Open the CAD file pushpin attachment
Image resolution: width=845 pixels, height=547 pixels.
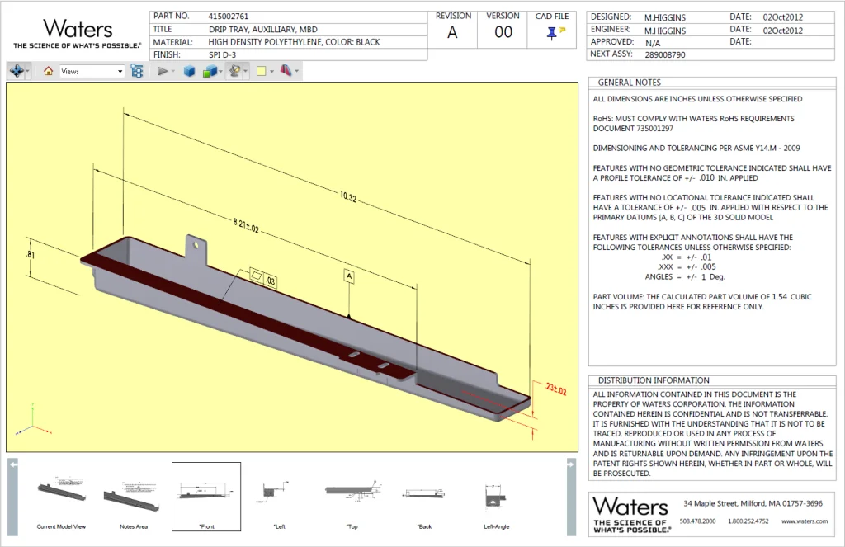[x=551, y=33]
